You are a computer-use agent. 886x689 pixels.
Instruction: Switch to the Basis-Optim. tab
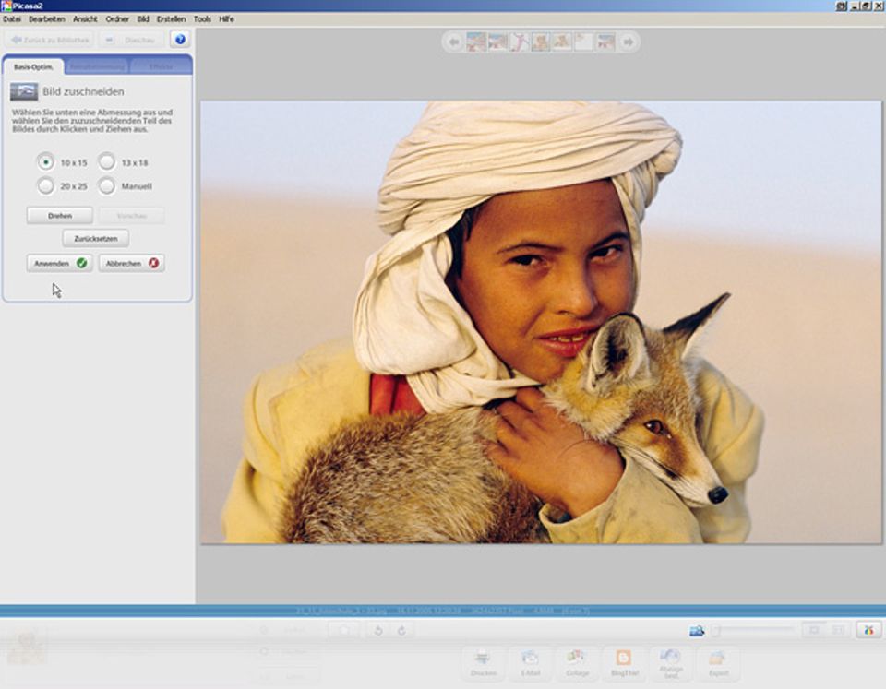33,66
